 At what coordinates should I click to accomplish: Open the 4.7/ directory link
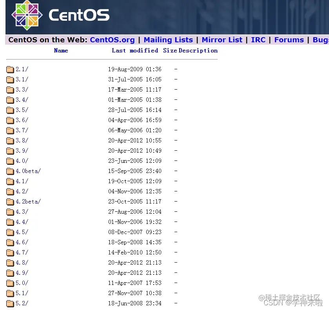(22, 252)
